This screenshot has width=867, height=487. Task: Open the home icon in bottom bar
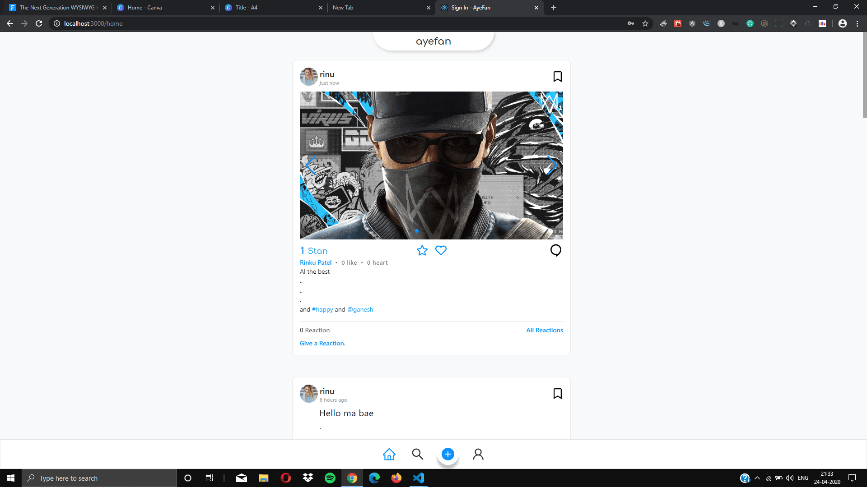click(389, 454)
